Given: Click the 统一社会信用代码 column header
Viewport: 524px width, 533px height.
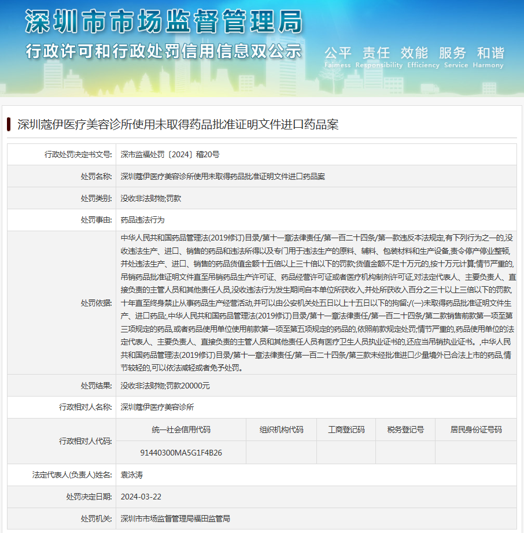Looking at the screenshot, I should tap(181, 430).
